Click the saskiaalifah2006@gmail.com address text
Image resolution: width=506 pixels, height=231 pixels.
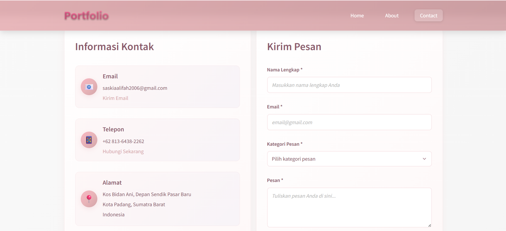[135, 88]
